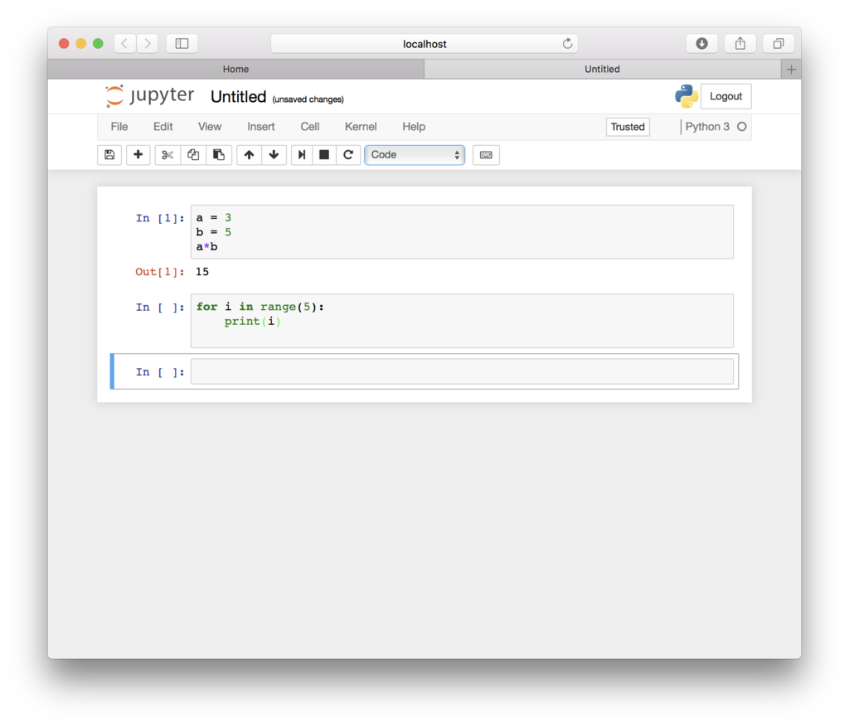
Task: Add a new Safari tab
Action: tap(791, 70)
